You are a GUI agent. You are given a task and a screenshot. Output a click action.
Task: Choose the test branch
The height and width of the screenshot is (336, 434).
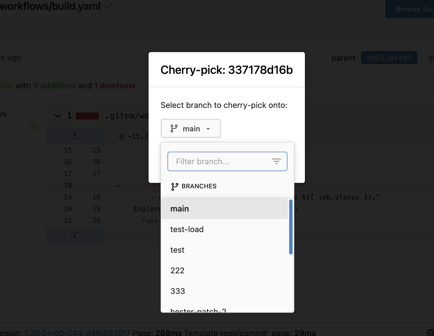(225, 250)
